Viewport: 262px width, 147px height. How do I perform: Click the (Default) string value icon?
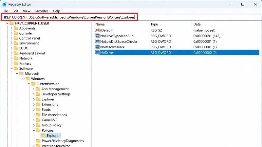[x=97, y=30]
